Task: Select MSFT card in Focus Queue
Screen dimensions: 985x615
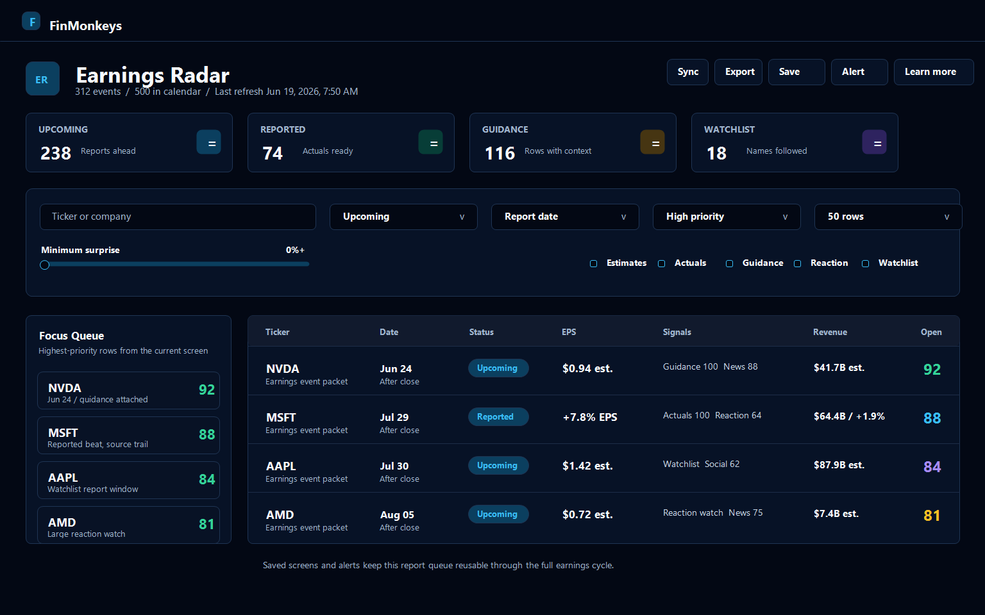Action: pos(128,436)
